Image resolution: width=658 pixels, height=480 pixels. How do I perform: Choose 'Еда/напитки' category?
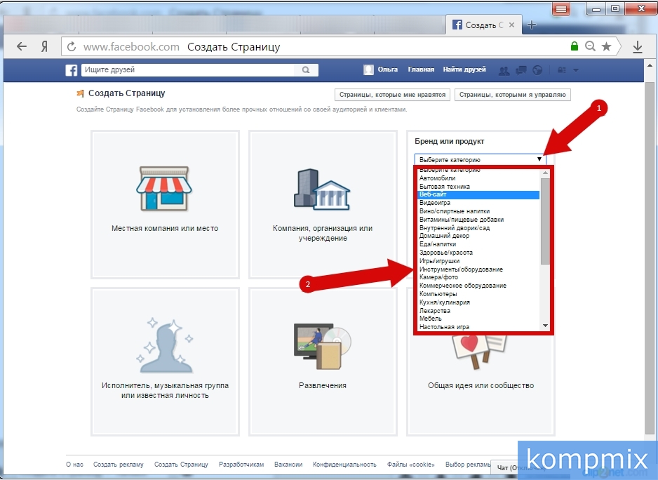(x=479, y=244)
